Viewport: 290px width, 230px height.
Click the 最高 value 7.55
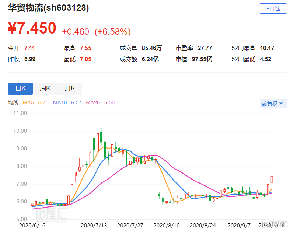tap(85, 48)
